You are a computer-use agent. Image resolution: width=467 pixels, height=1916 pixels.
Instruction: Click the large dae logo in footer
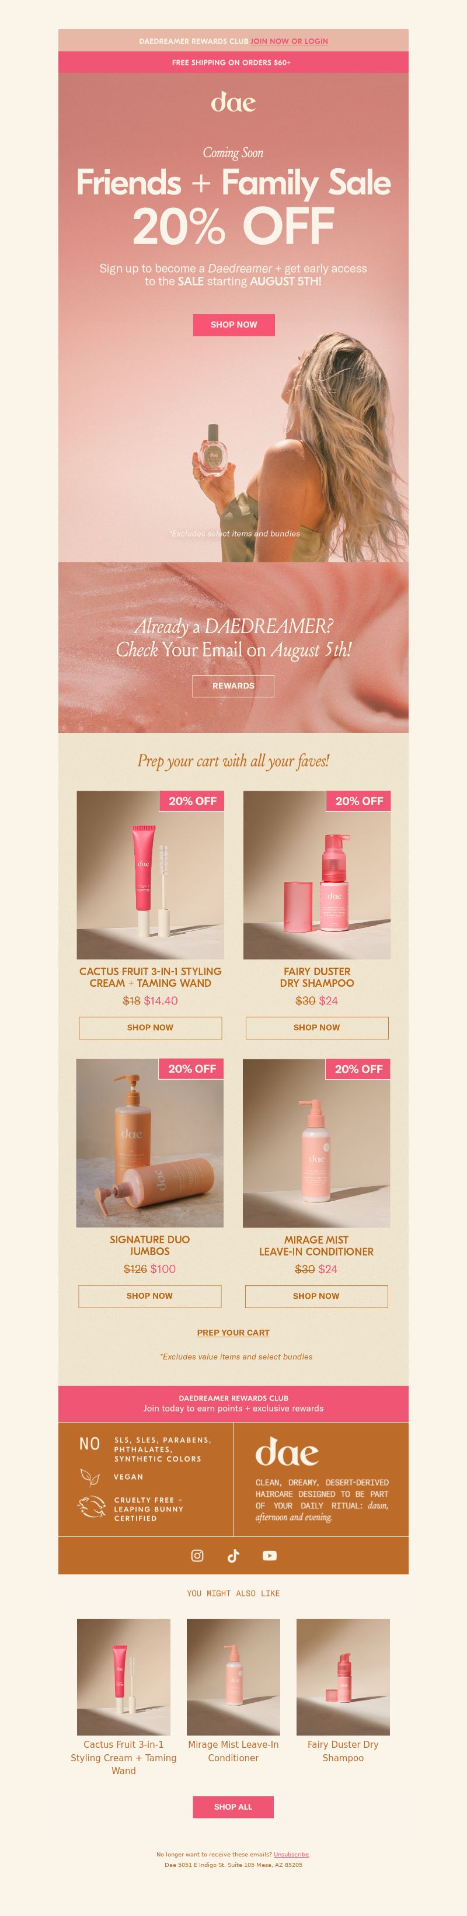tap(287, 1451)
